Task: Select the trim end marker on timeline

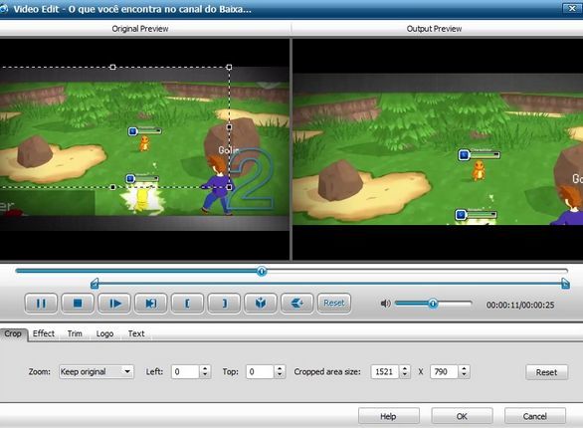Action: point(565,284)
